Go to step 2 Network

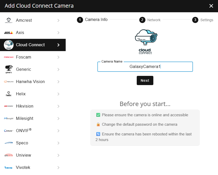pos(150,20)
